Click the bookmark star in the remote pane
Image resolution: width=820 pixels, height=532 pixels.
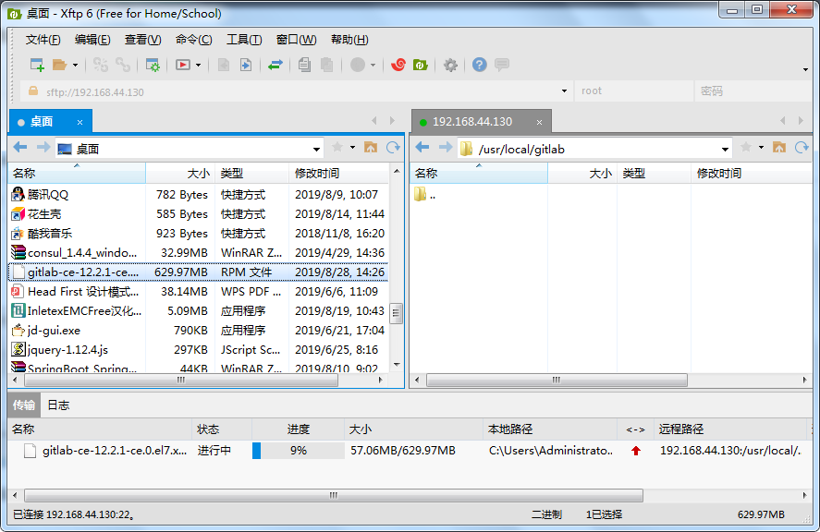point(746,148)
